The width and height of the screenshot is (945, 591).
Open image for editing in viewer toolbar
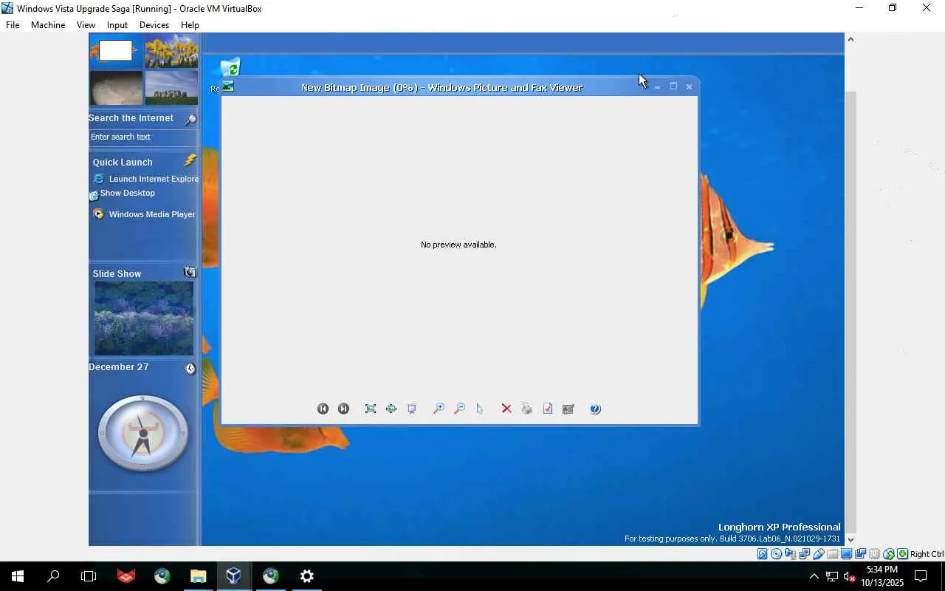coord(568,409)
